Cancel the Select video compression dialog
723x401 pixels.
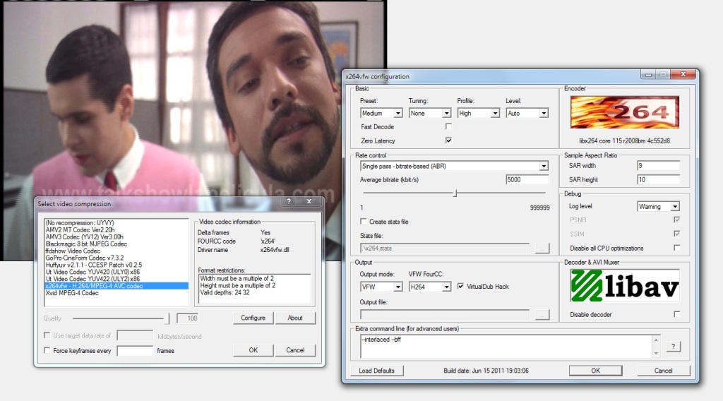[x=295, y=350]
